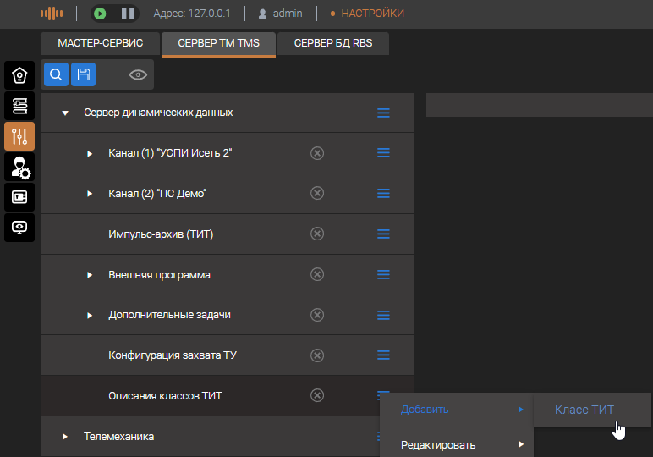
Task: Click the save floppy disk icon
Action: (x=83, y=74)
